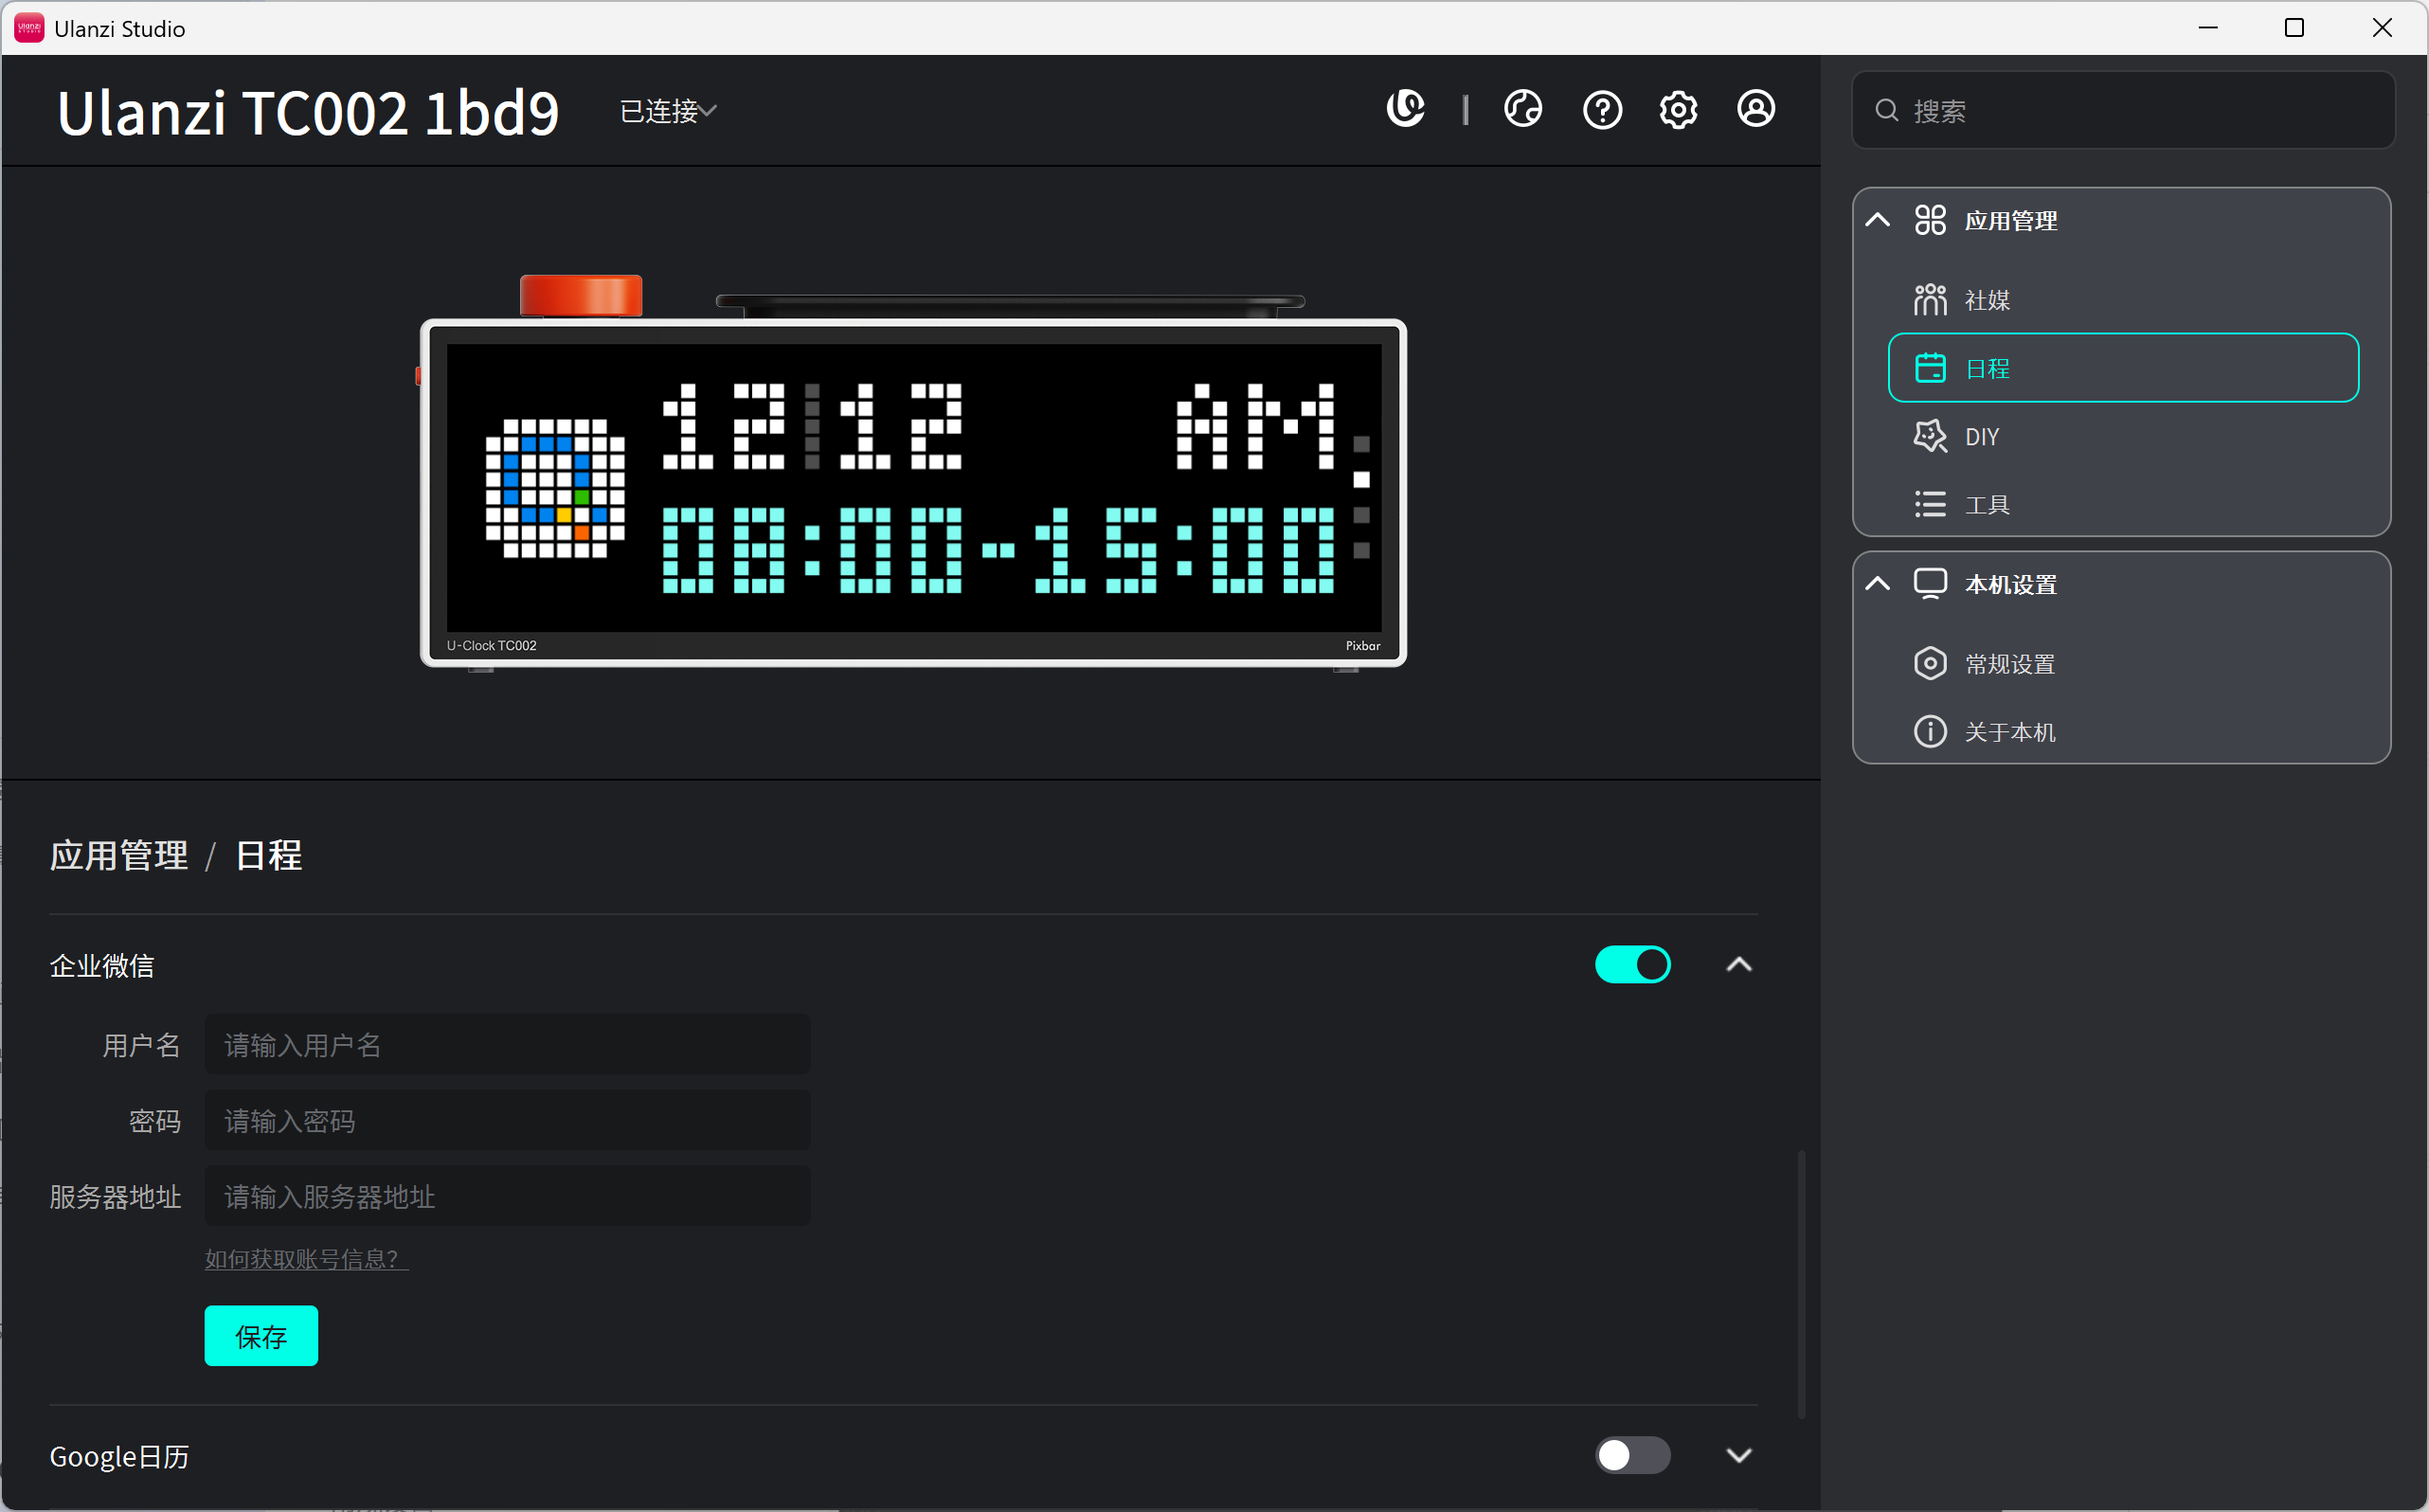Click the 搜索 search box
2429x1512 pixels.
[2122, 110]
